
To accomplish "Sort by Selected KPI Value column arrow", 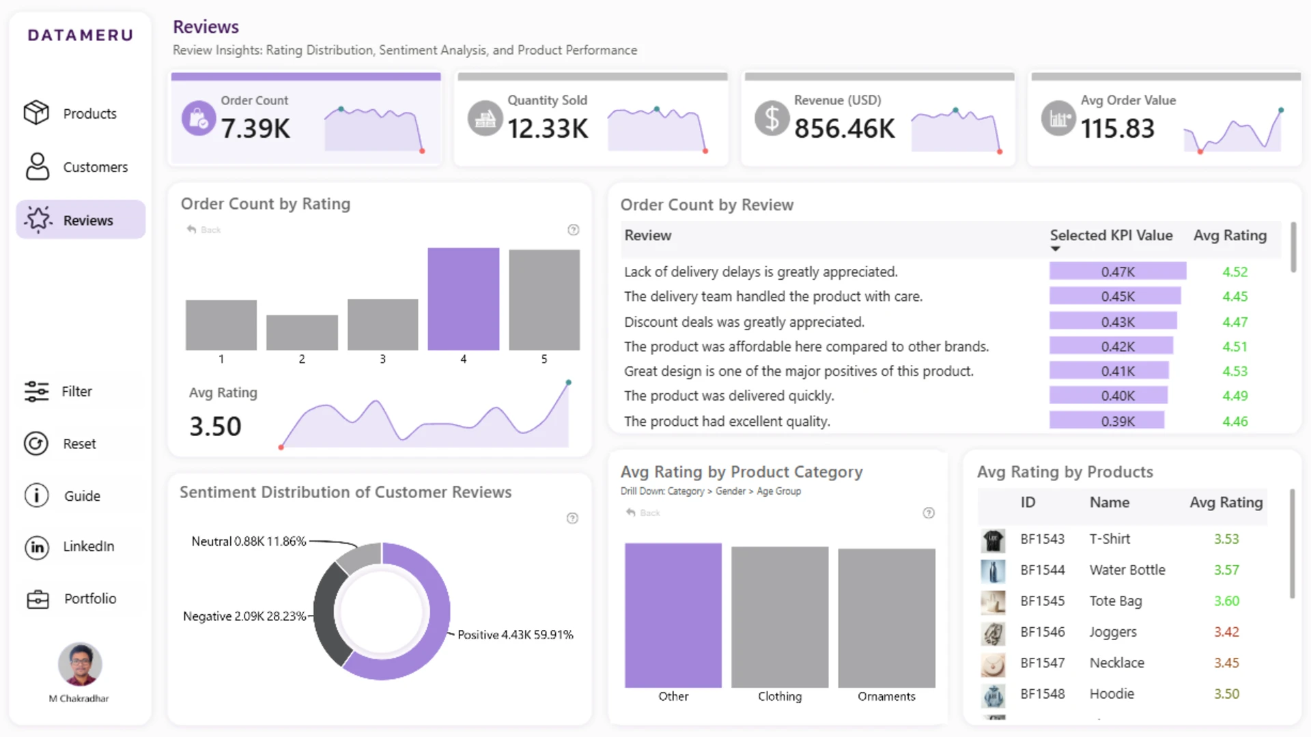I will coord(1056,248).
